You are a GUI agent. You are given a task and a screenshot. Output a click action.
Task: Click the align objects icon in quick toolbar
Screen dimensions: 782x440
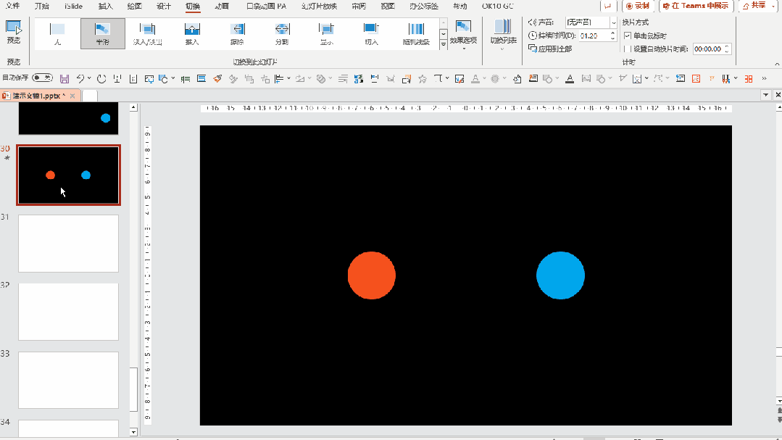[279, 79]
